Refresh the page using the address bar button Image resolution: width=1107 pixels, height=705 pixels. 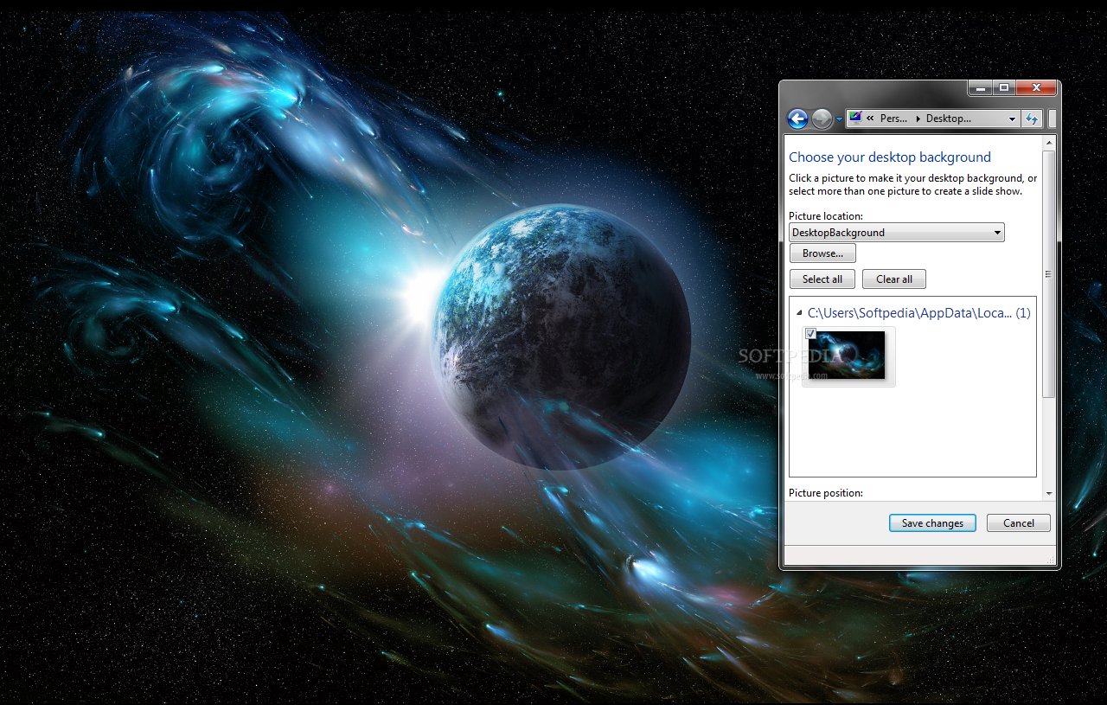1031,119
